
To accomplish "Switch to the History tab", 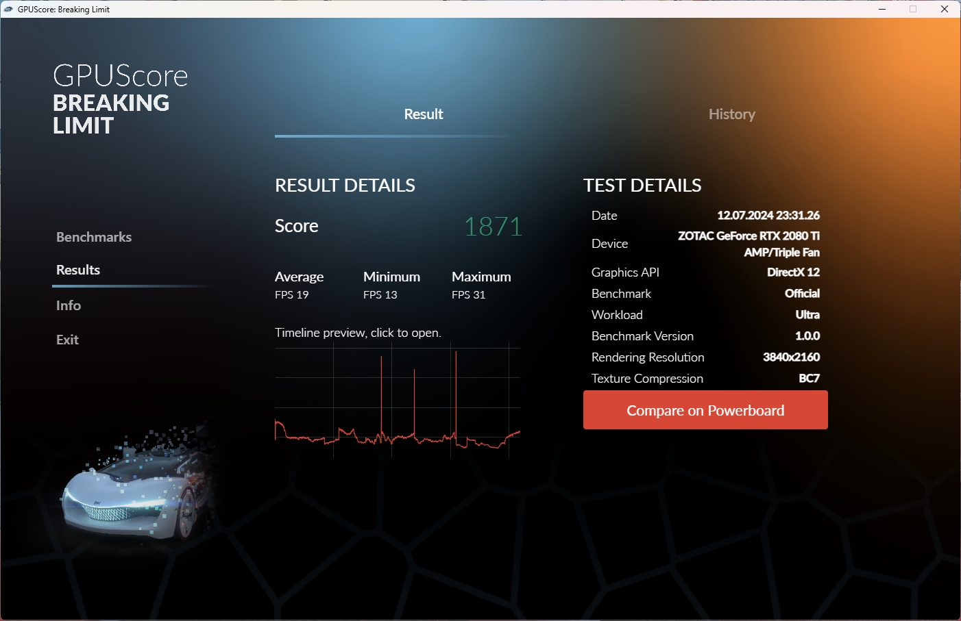I will tap(731, 114).
